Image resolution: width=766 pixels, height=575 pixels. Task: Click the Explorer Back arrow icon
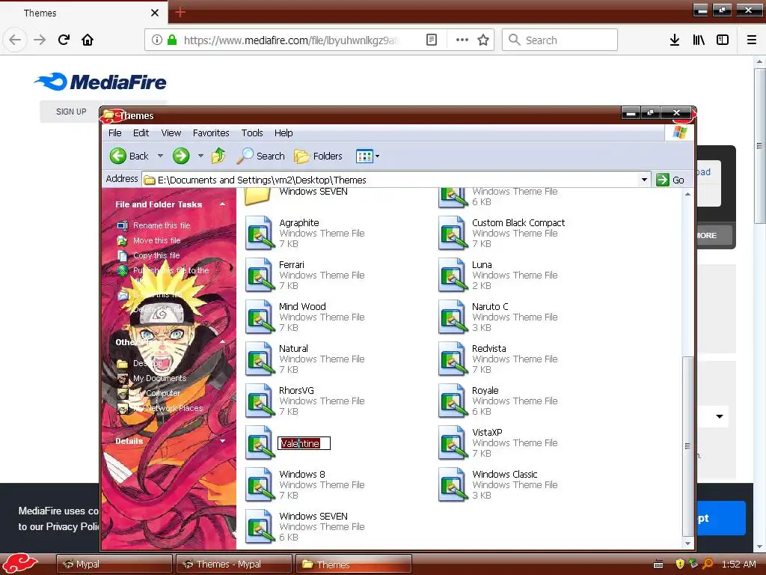(x=117, y=156)
